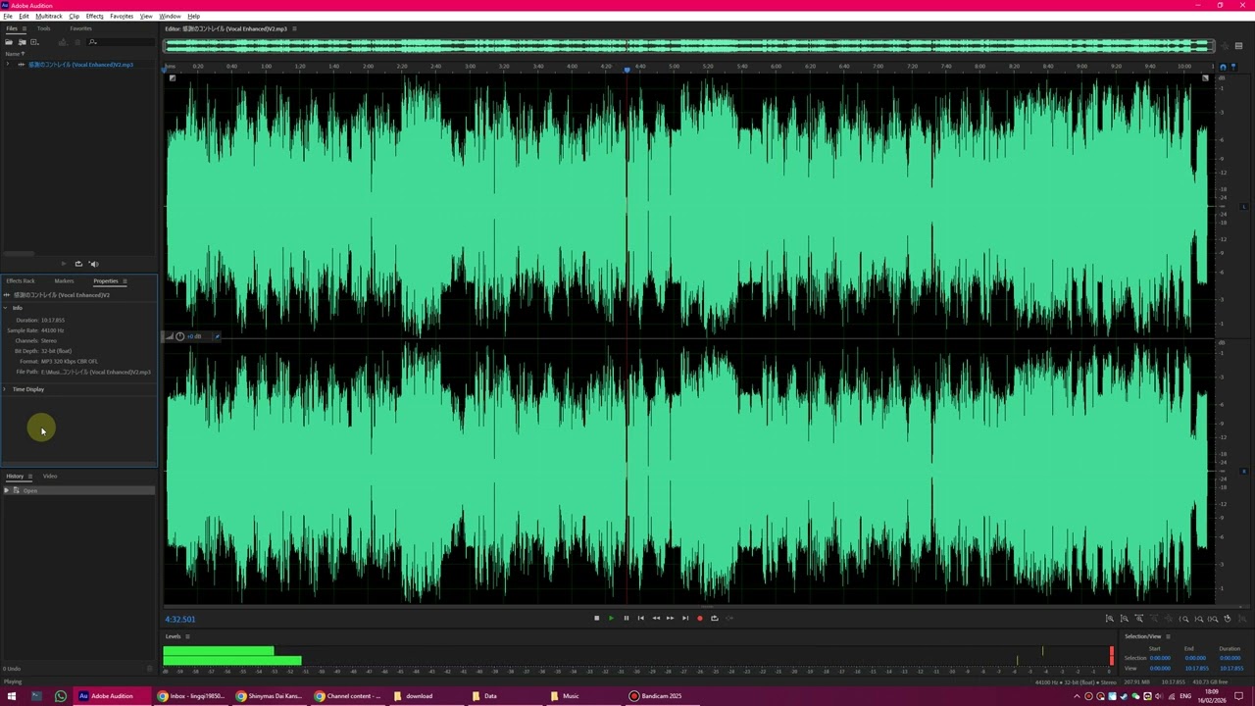Click the +0 dB gain value in HUD

194,336
